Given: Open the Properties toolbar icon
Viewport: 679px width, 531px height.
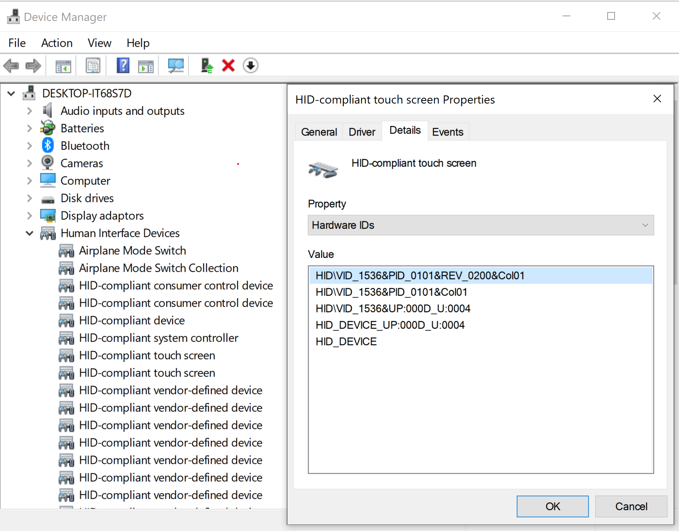Looking at the screenshot, I should point(93,66).
